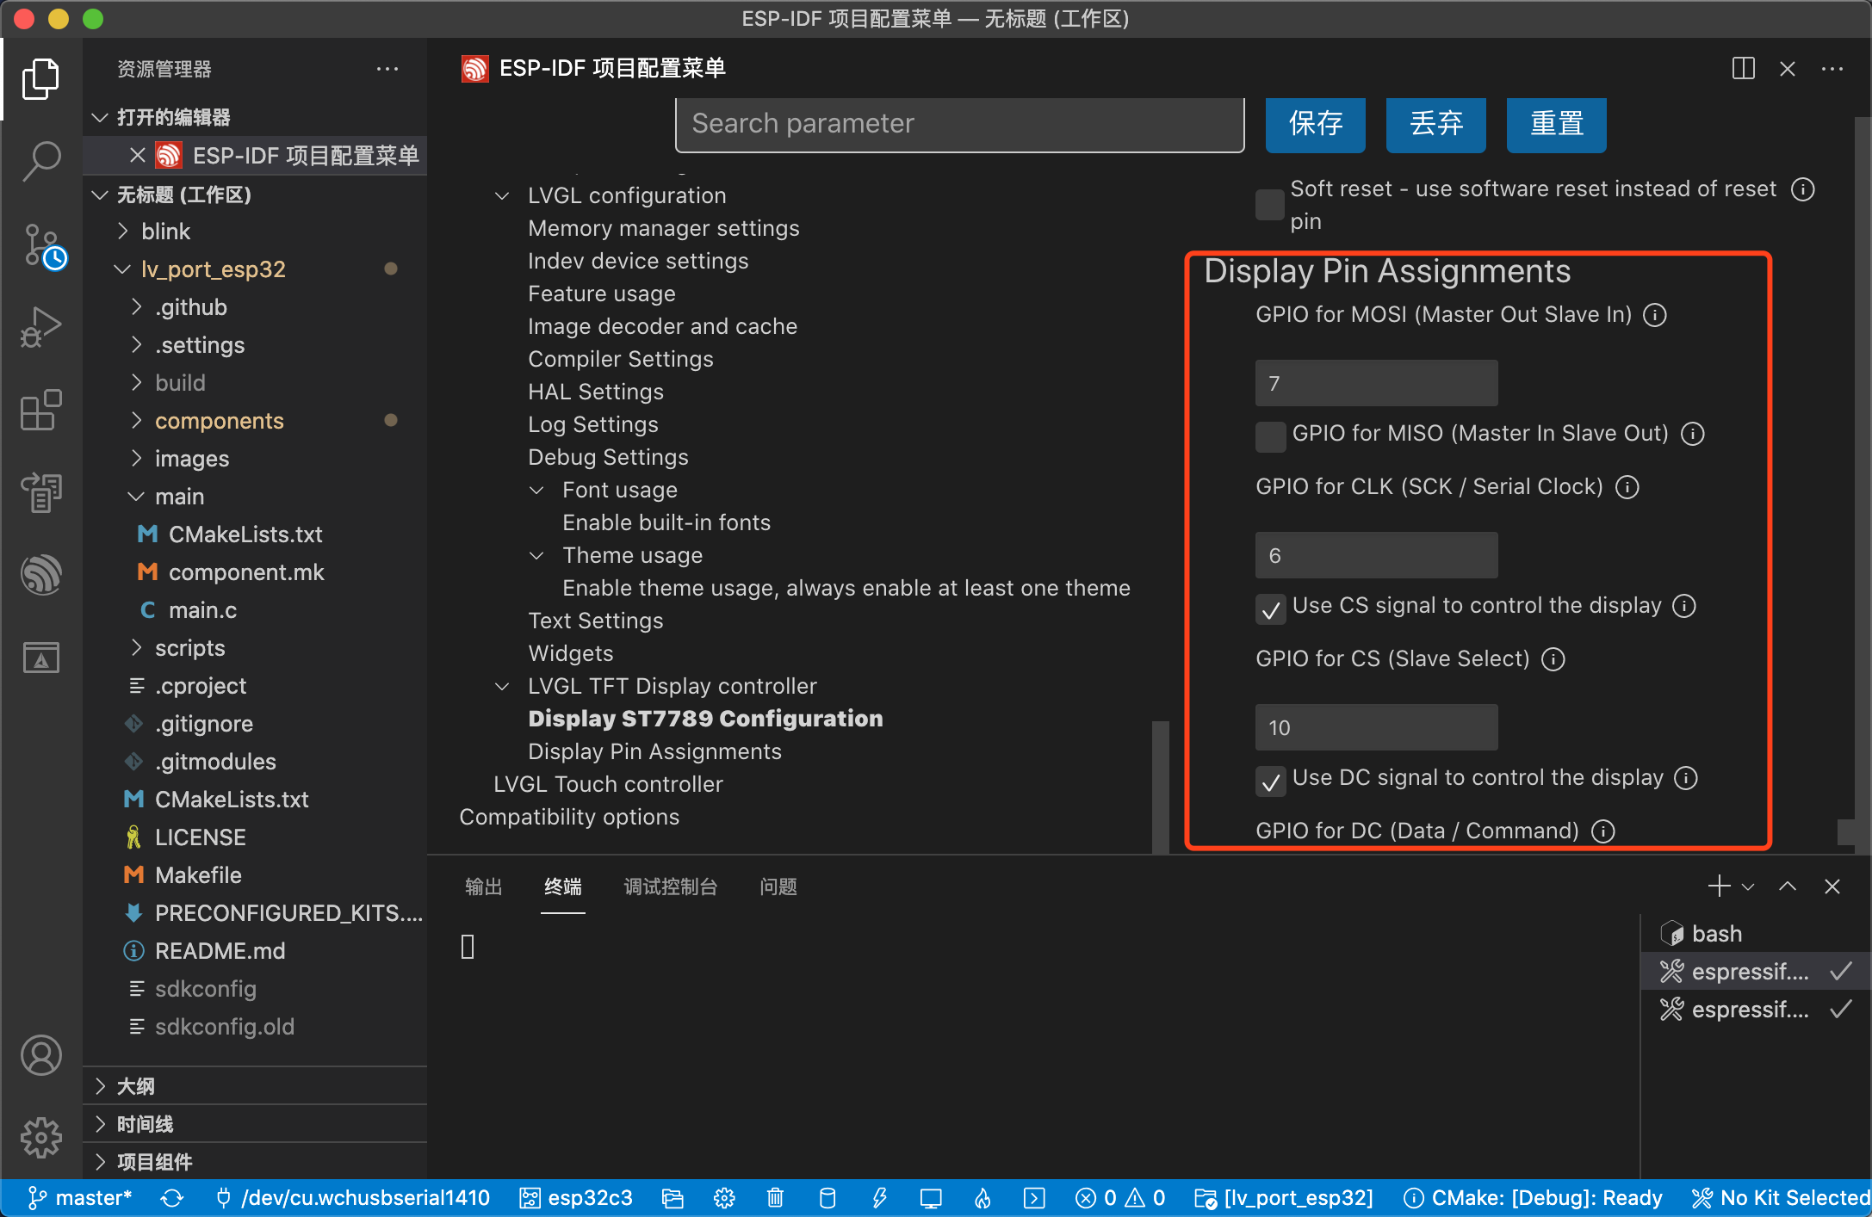Enable the GPIO for MISO checkbox
The image size is (1872, 1217).
1270,436
